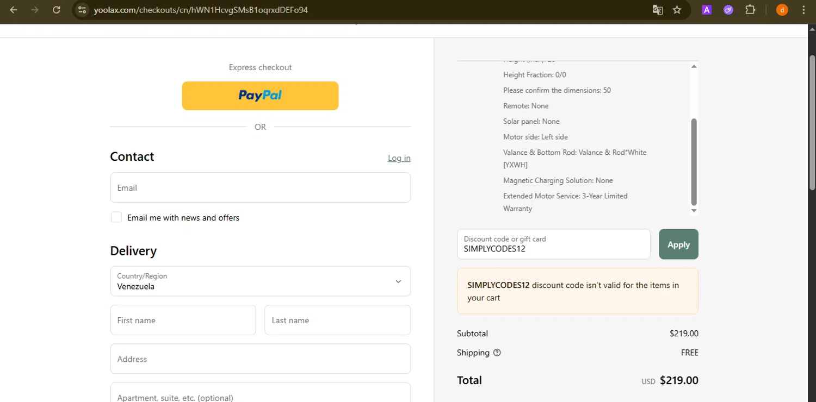
Task: Open the Extensions puzzle icon
Action: point(750,10)
